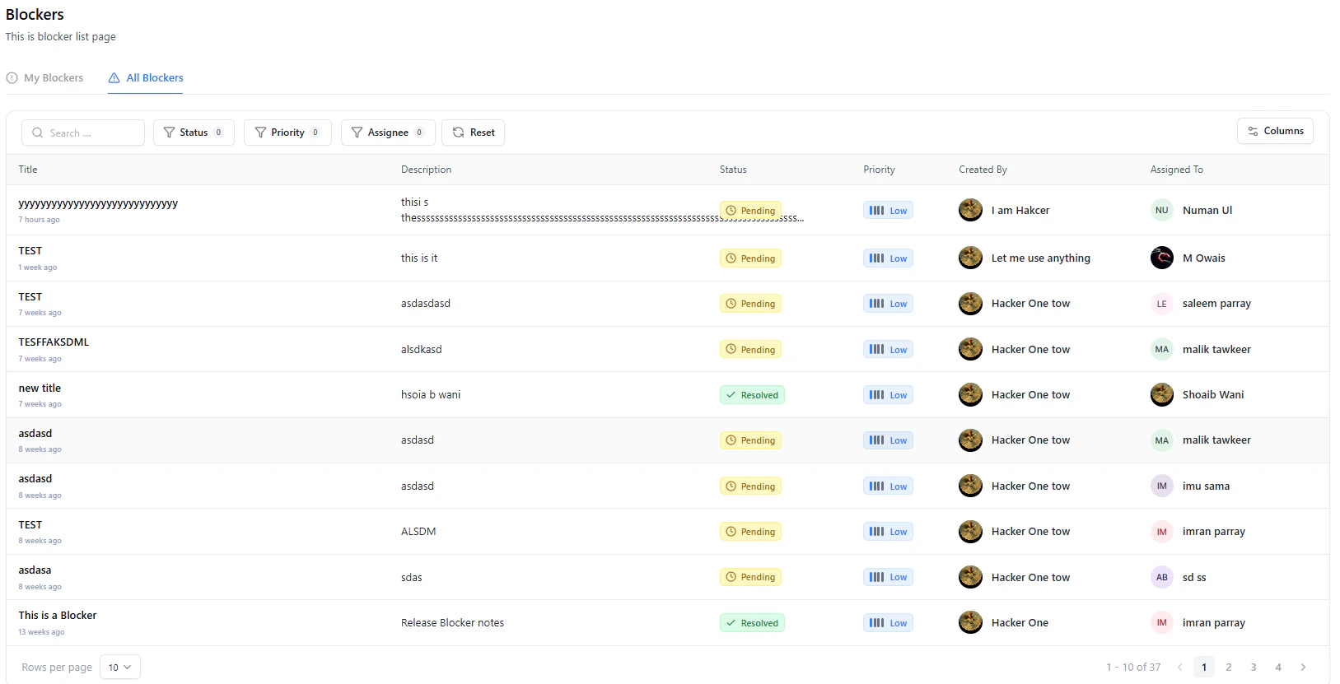
Task: Click the this is it description
Action: tap(419, 258)
